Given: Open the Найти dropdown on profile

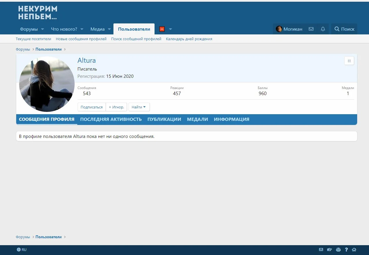Looking at the screenshot, I should tap(139, 107).
